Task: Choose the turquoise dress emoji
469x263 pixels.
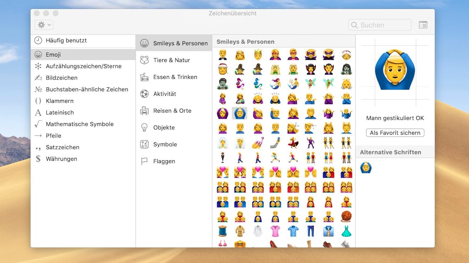Action: tap(346, 231)
